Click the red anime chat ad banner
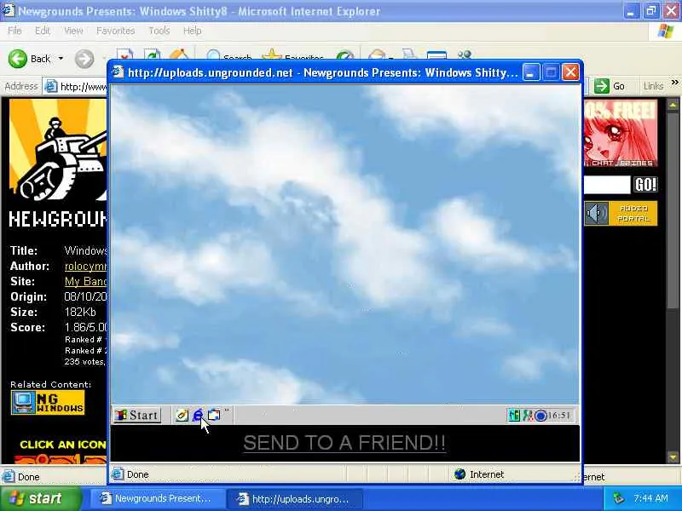Image resolution: width=682 pixels, height=511 pixels. pyautogui.click(x=621, y=133)
